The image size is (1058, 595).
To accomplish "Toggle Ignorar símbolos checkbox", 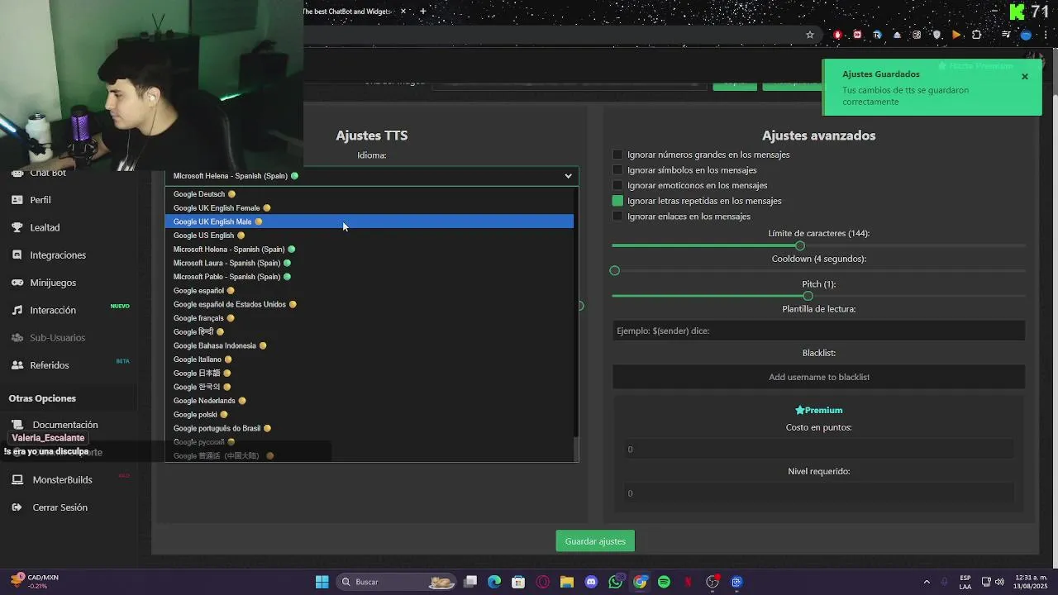I will [x=617, y=170].
